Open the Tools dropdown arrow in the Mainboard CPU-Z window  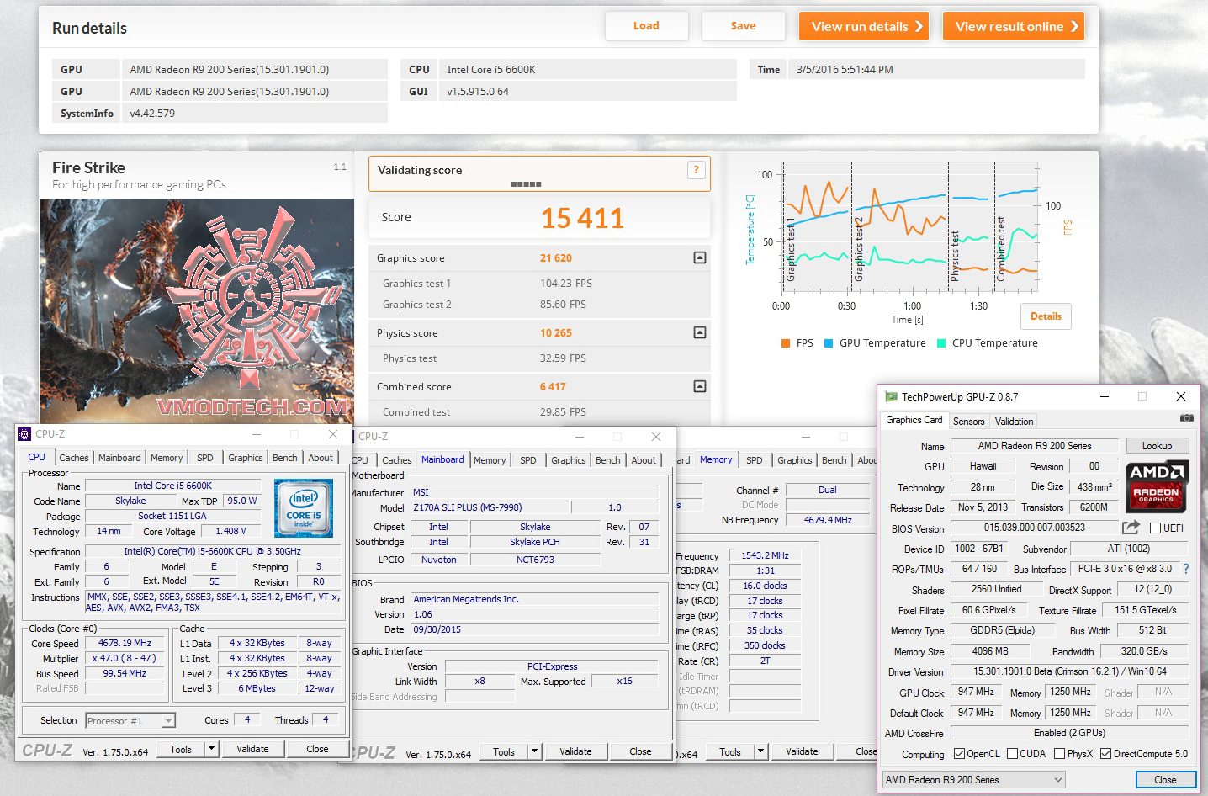pyautogui.click(x=534, y=751)
